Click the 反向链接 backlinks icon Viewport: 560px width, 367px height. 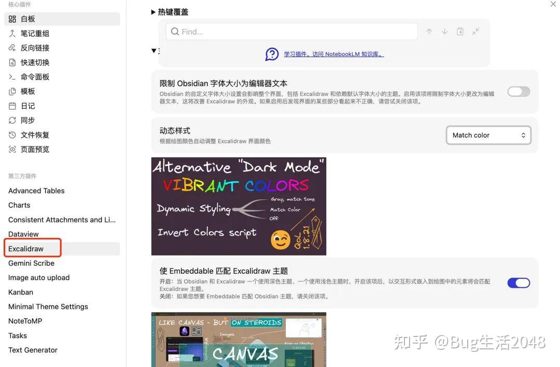[x=12, y=48]
